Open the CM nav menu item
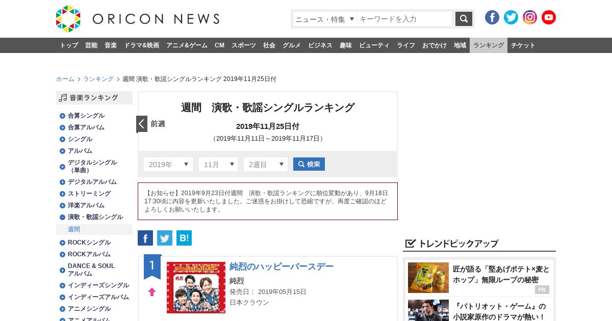 point(219,45)
